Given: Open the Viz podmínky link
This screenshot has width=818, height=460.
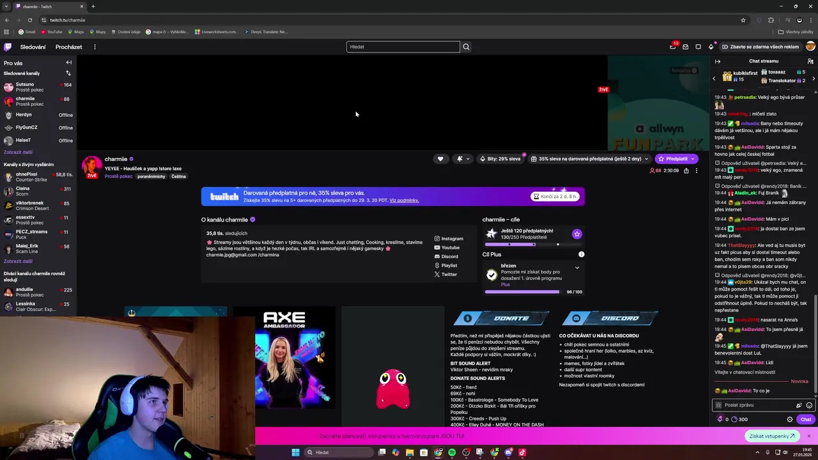Looking at the screenshot, I should [x=404, y=200].
